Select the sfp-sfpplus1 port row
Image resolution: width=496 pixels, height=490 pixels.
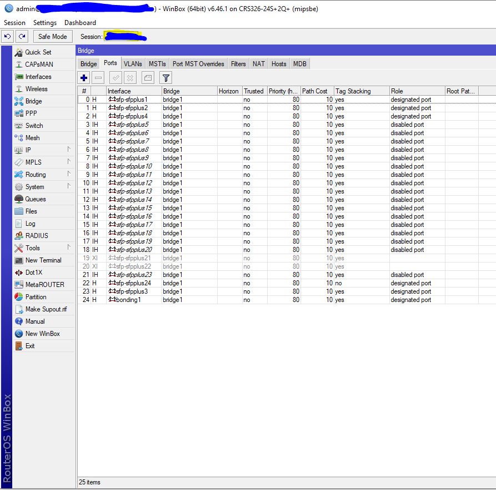coord(287,100)
